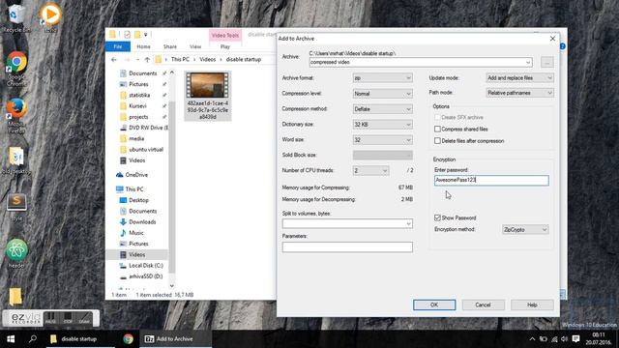Screen dimensions: 619x348
Task: Open the Compression level dropdown
Action: pos(383,94)
